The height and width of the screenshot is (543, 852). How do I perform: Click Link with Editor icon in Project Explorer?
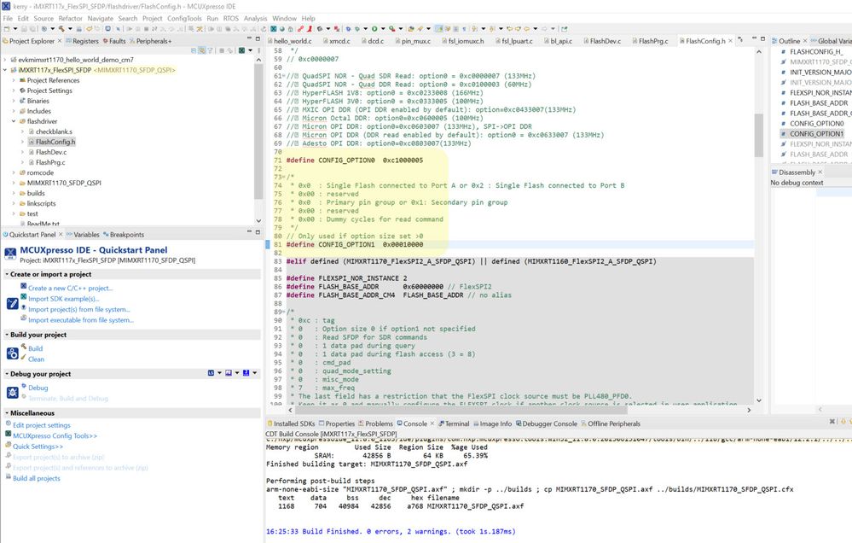[201, 50]
